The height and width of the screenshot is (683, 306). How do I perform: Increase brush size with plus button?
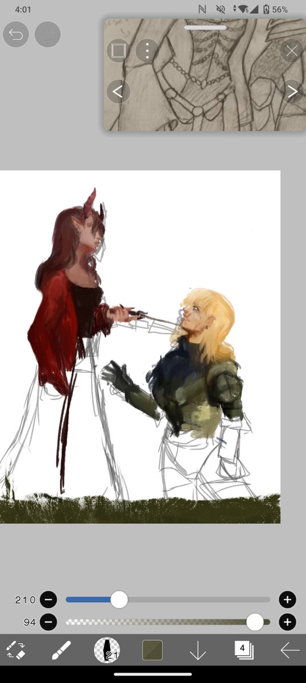click(x=287, y=599)
